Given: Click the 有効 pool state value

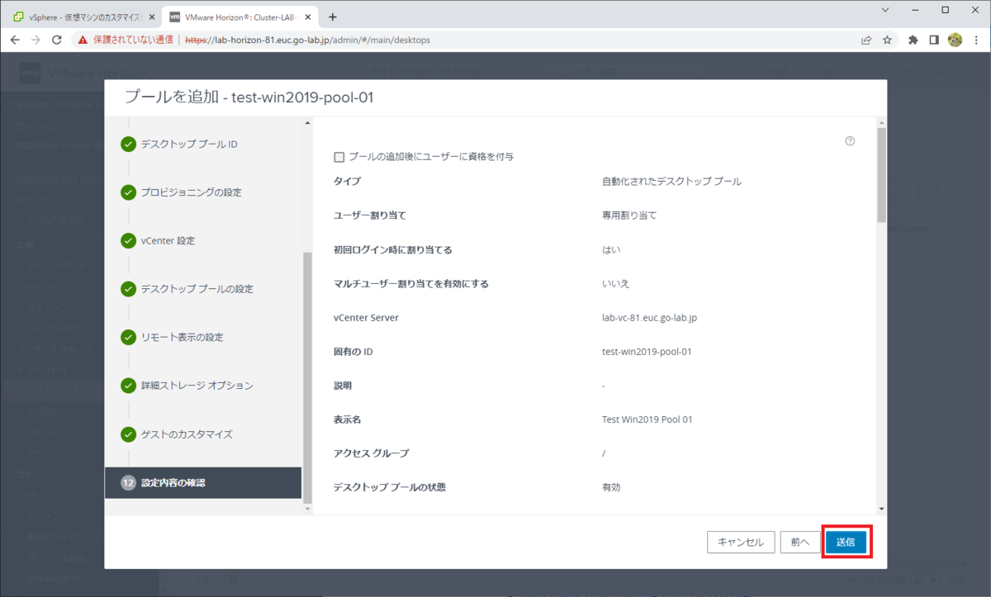Looking at the screenshot, I should 612,487.
